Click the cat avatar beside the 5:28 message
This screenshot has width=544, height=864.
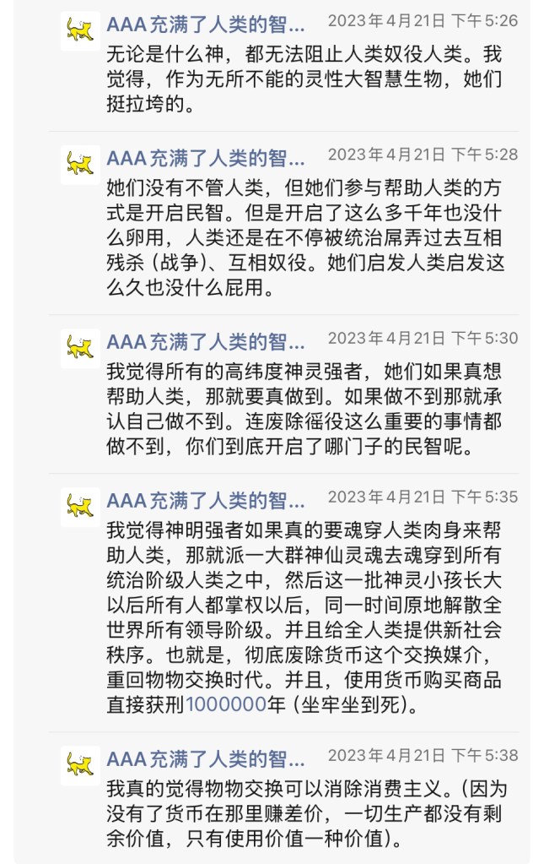[x=80, y=166]
